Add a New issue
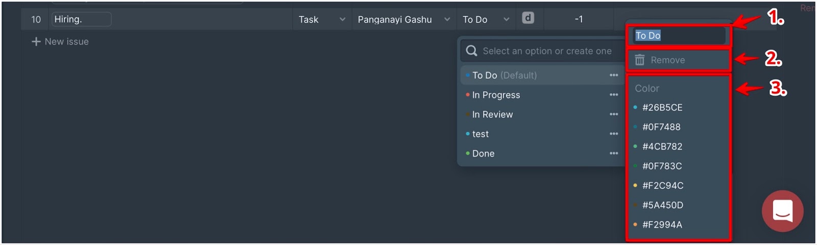 click(x=66, y=42)
